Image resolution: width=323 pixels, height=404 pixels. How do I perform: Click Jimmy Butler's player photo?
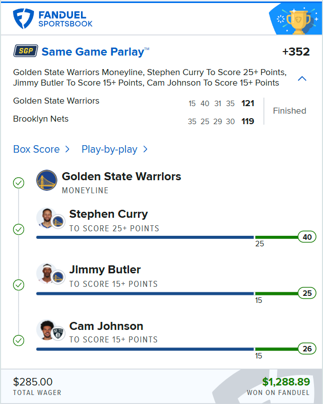[45, 273]
